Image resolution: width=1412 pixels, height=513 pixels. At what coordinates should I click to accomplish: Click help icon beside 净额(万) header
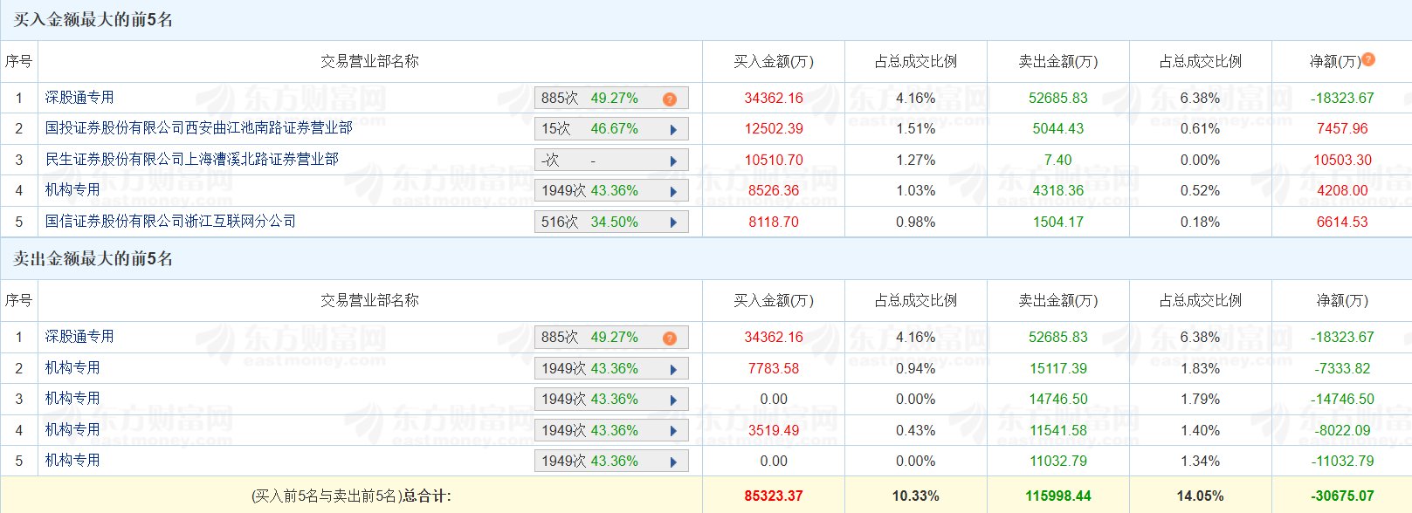(1368, 59)
